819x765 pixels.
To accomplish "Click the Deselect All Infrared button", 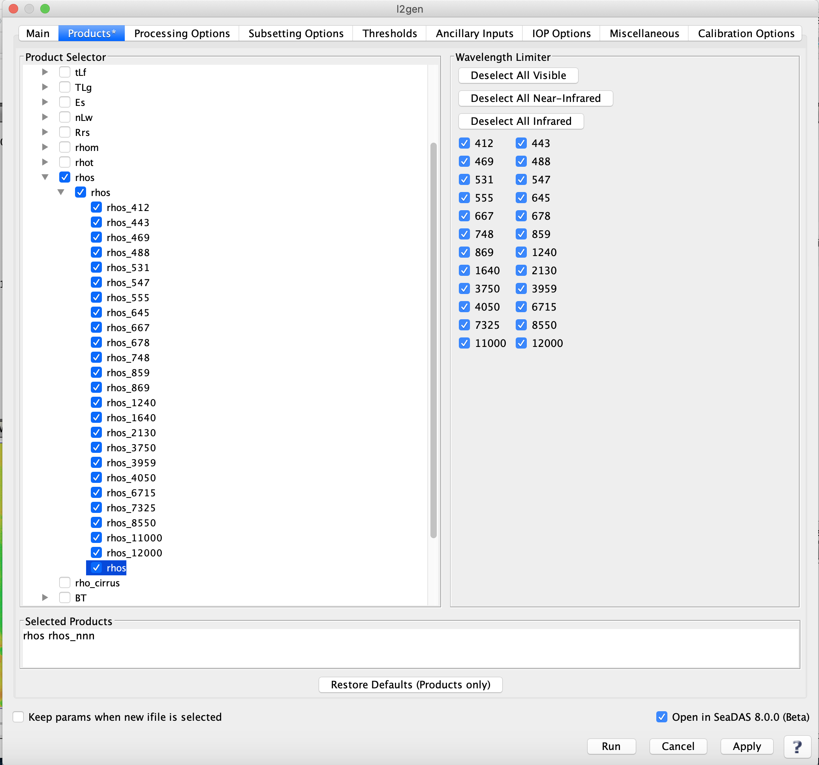I will pos(520,121).
